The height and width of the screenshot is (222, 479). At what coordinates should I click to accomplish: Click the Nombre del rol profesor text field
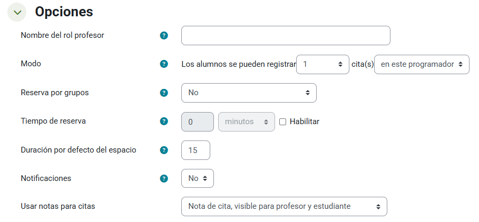(x=286, y=36)
